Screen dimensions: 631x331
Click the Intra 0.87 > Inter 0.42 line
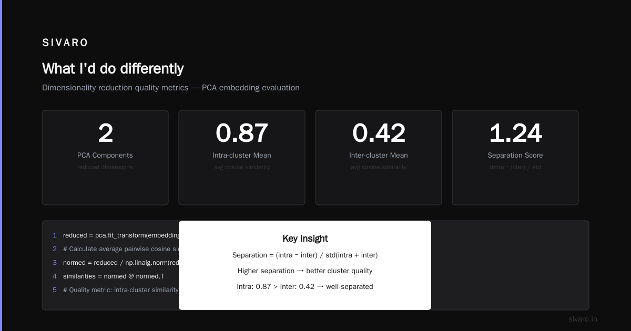305,286
